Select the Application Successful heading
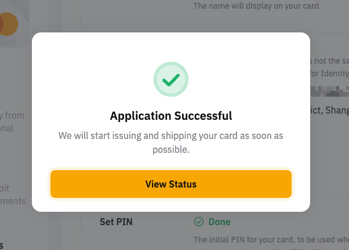 click(170, 116)
